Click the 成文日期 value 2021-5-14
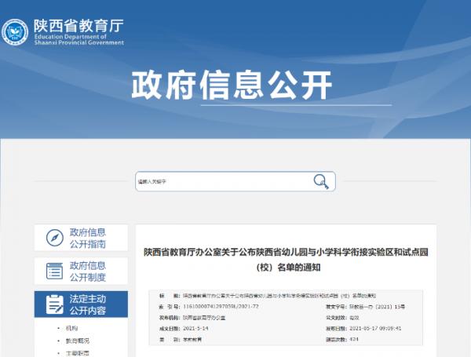Screen dimensions: 471x357 click(195, 329)
